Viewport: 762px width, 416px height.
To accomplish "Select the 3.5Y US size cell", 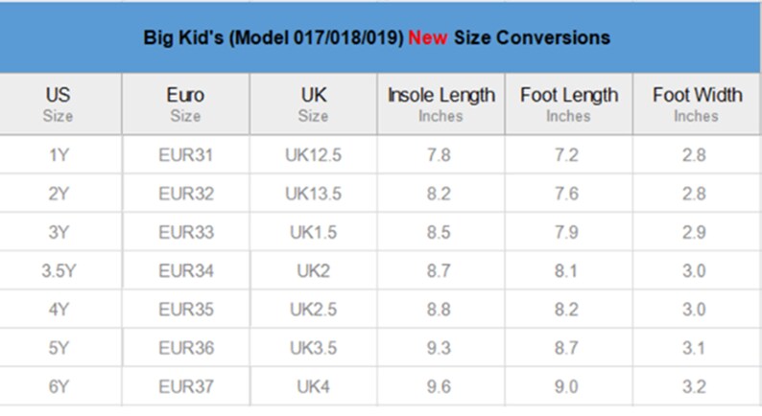I will pos(60,271).
